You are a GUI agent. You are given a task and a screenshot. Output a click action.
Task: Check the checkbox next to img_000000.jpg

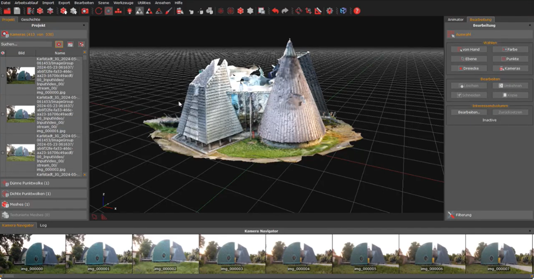click(x=3, y=75)
